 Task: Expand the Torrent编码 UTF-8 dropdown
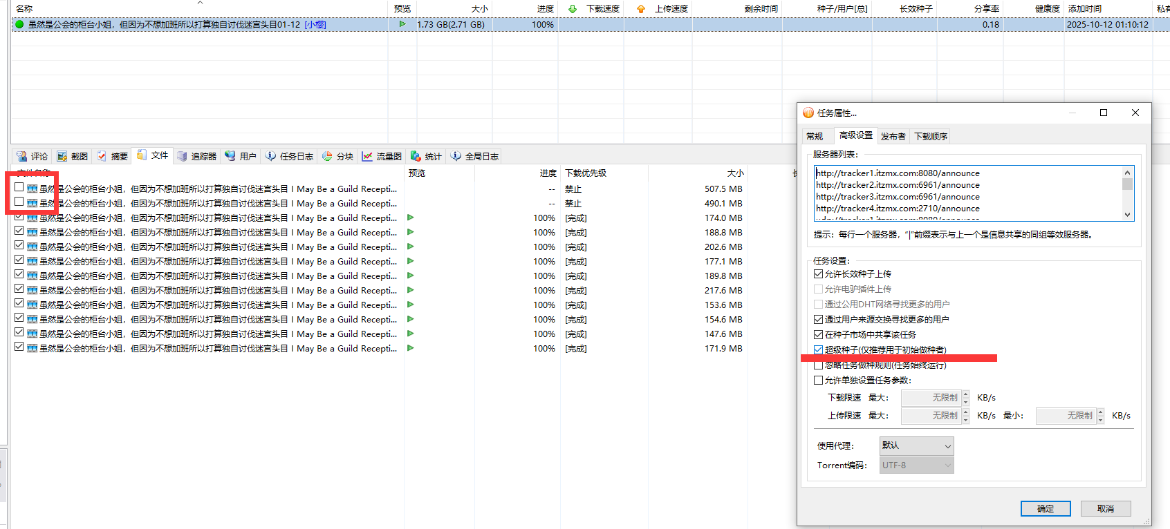916,465
